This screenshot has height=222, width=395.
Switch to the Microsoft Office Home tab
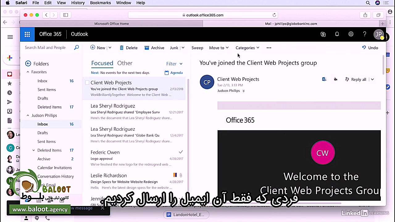coord(111,24)
